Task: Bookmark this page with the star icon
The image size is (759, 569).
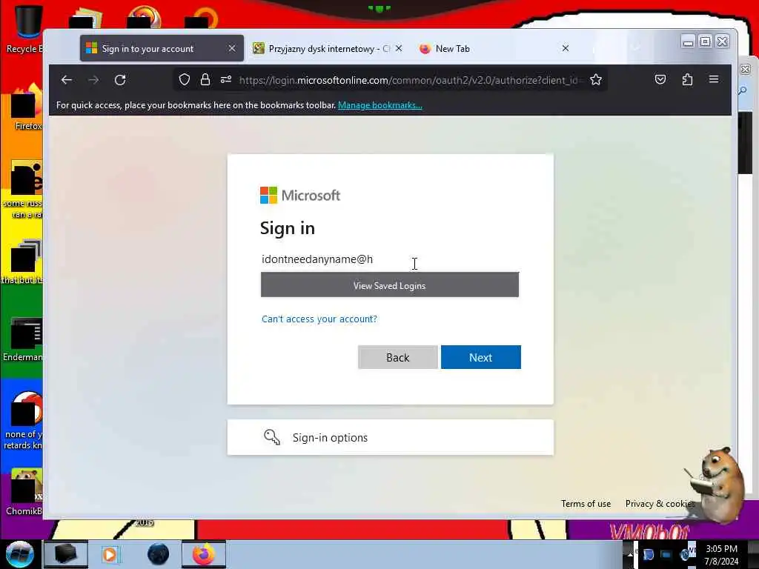Action: click(596, 80)
